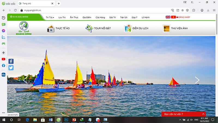Switch site language to Vietnamese flag

[173, 17]
